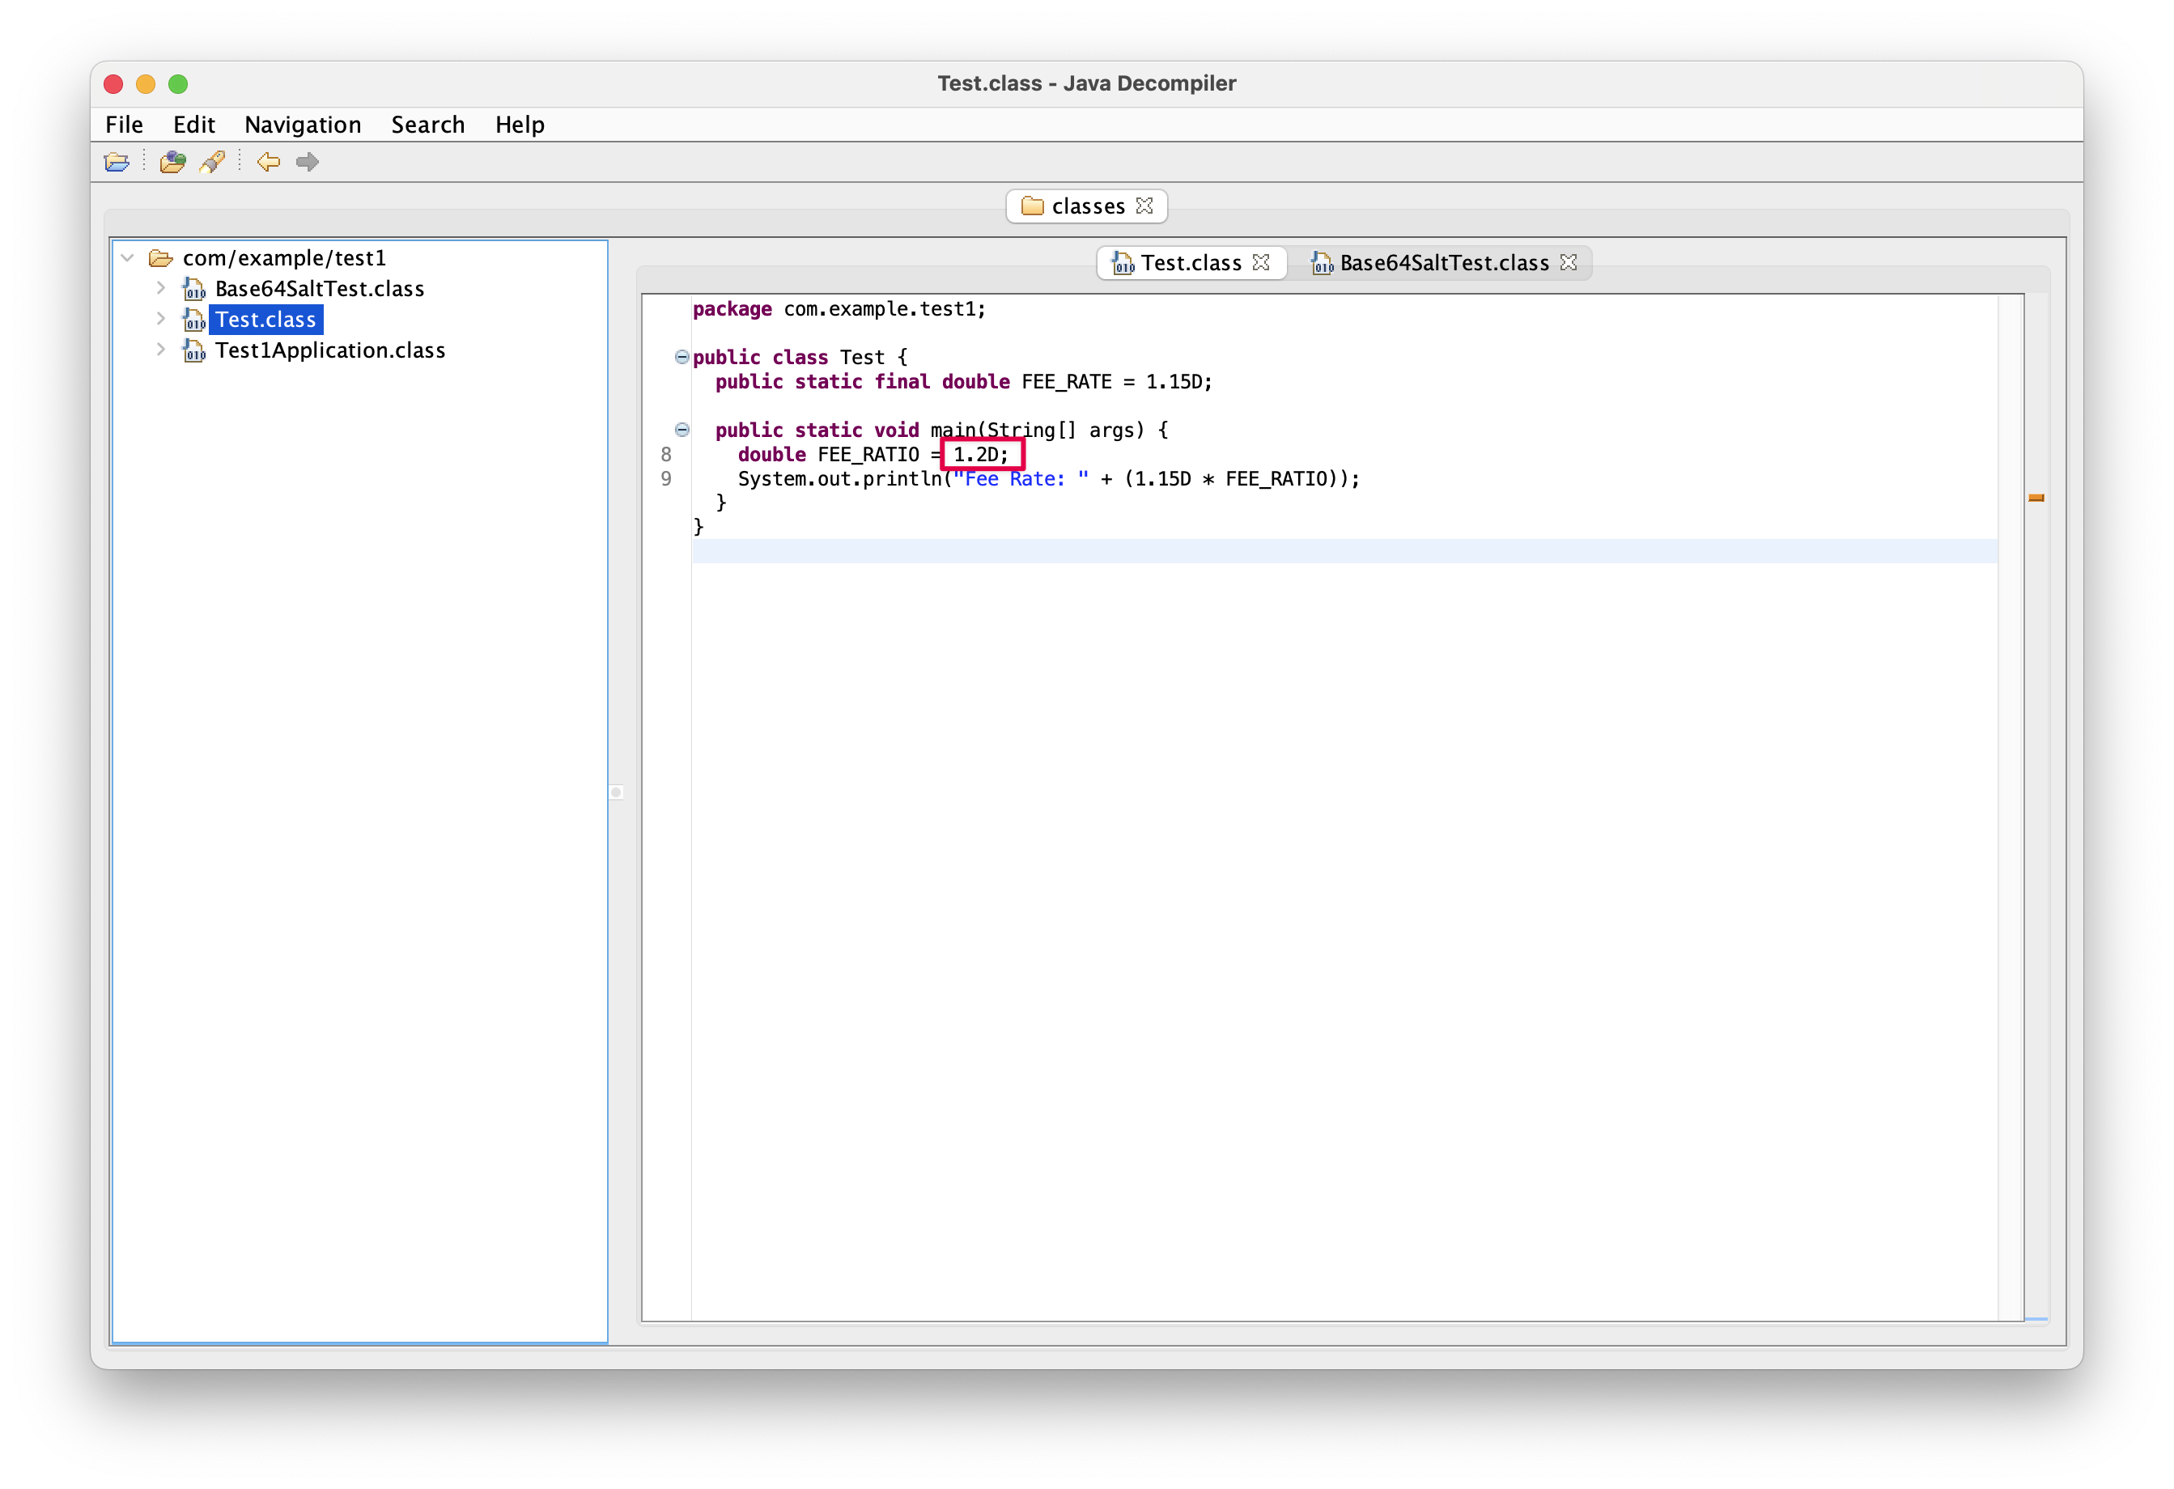The height and width of the screenshot is (1489, 2174).
Task: Select Test1Application.class in the tree
Action: click(329, 350)
